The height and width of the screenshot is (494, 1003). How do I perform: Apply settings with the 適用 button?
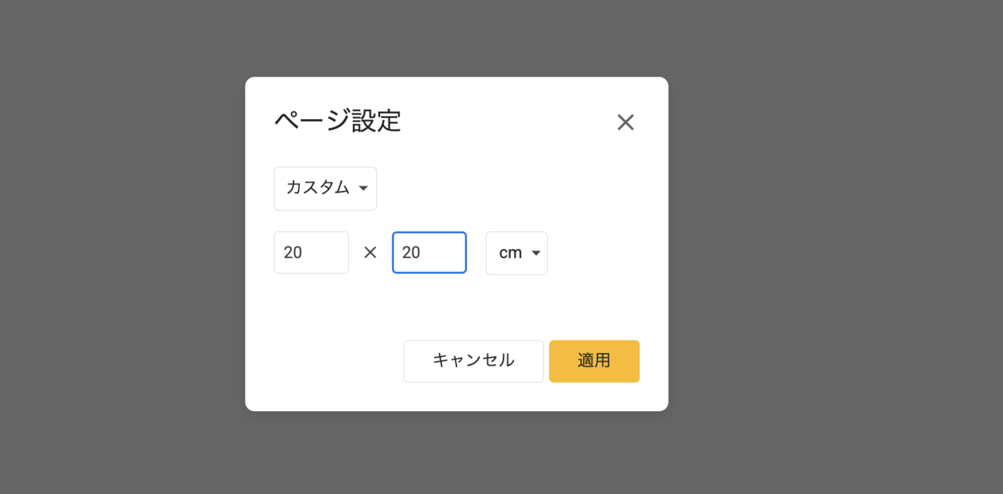(594, 361)
